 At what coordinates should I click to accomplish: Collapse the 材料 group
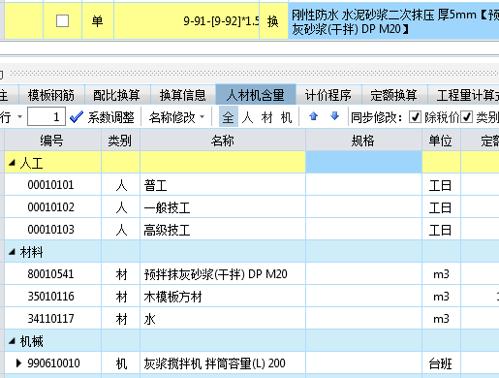click(12, 252)
